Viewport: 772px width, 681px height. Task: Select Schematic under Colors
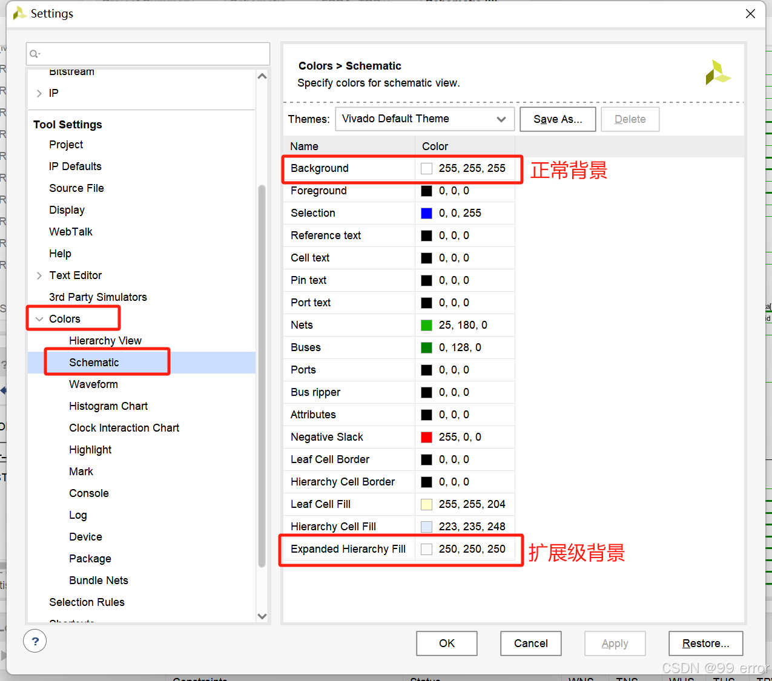94,363
